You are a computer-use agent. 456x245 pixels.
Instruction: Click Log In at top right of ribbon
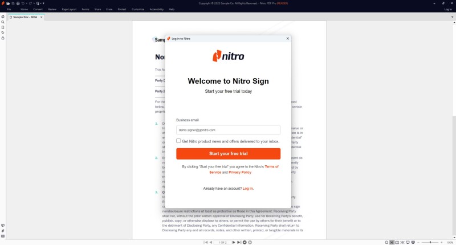click(448, 9)
